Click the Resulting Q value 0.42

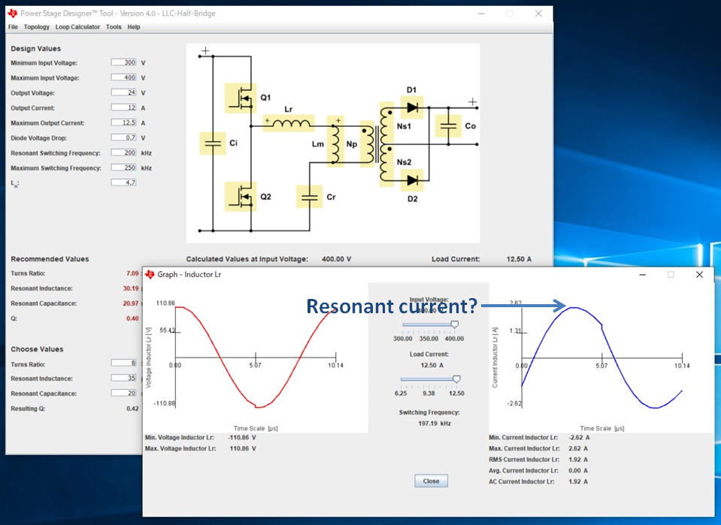(132, 409)
